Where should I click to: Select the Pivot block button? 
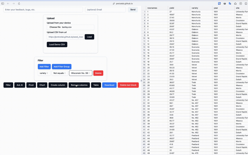(x=31, y=85)
